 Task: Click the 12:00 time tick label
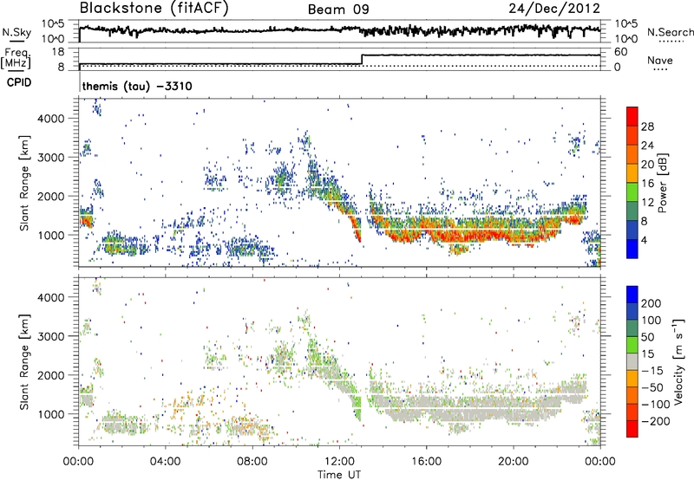coord(339,462)
